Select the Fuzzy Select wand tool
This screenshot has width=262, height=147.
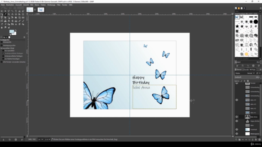point(12,11)
